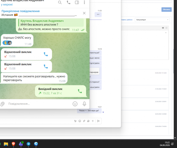
Task: Click the quoted reply 'ИНН без всякого апостиле ?'
Action: click(x=51, y=23)
